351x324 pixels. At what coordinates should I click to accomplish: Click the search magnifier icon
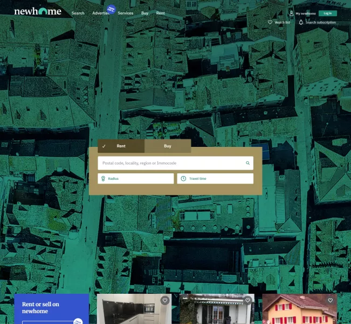tap(247, 163)
